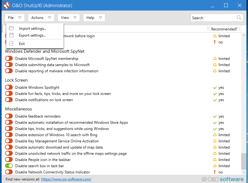Click warning triangle for Disable search box in task bar
Image resolution: width=248 pixels, height=183 pixels.
click(215, 166)
